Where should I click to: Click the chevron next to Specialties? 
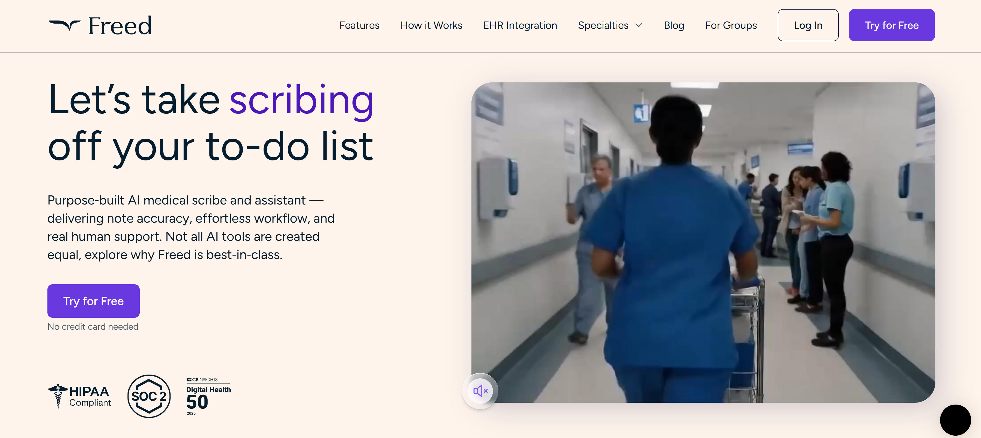(x=639, y=25)
